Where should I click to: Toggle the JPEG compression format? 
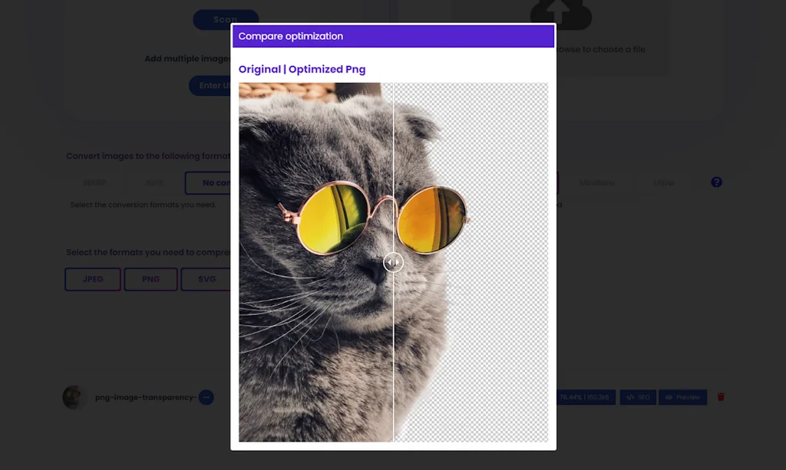coord(92,279)
